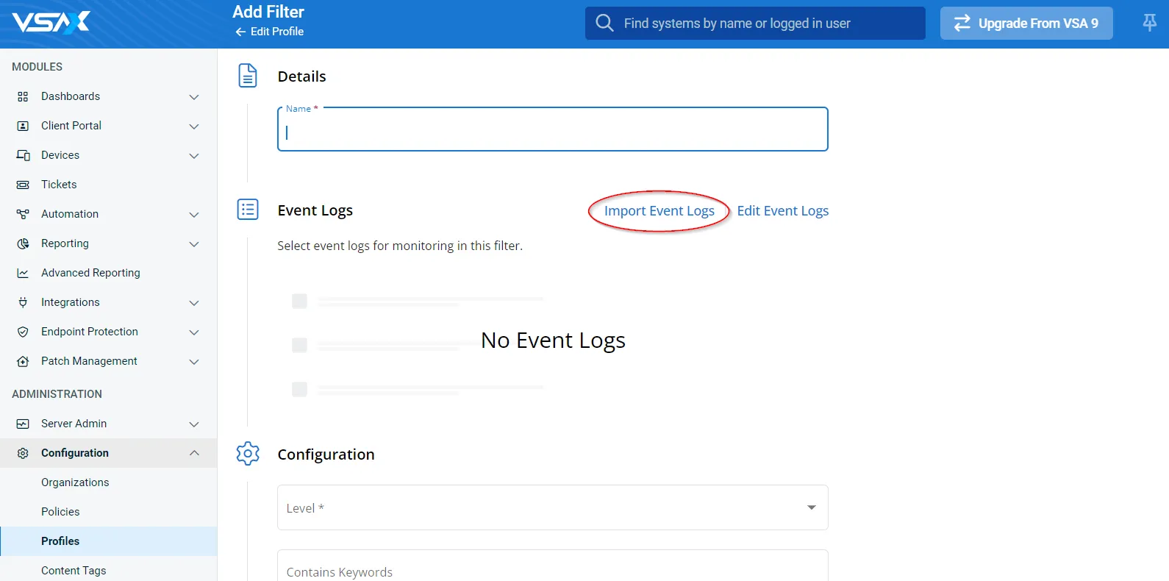Click the Dashboards grid icon
The width and height of the screenshot is (1169, 581).
(x=23, y=96)
